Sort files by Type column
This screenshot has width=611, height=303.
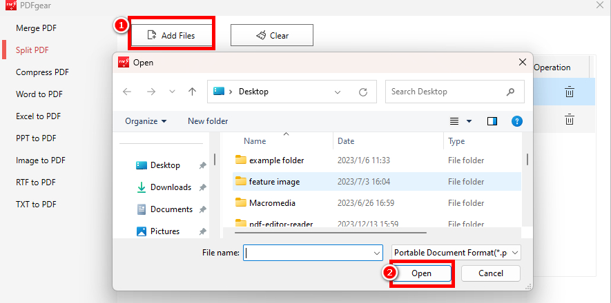coord(456,141)
